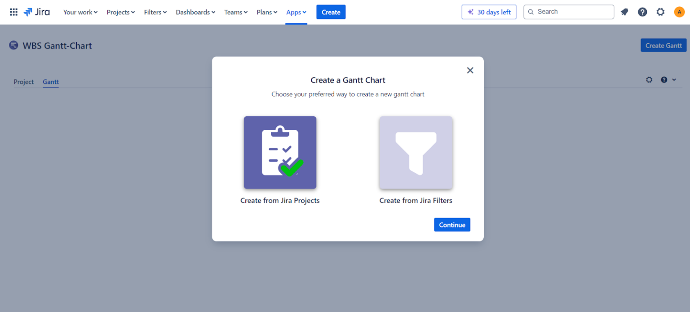Screen dimensions: 690x312
Task: Select the Create from Jira Filters option
Action: coord(416,153)
